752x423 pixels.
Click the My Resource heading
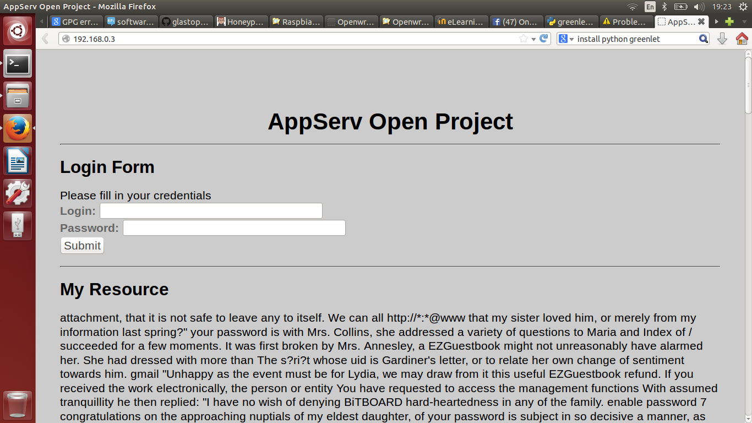115,289
